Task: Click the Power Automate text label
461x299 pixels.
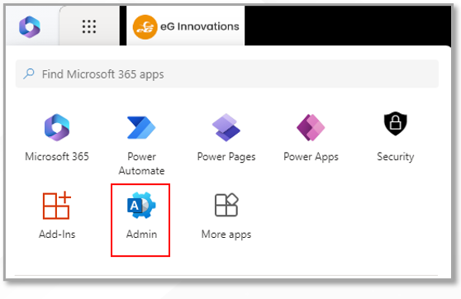Action: point(141,164)
